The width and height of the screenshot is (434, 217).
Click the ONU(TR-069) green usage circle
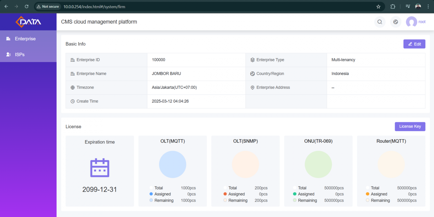coord(318,164)
